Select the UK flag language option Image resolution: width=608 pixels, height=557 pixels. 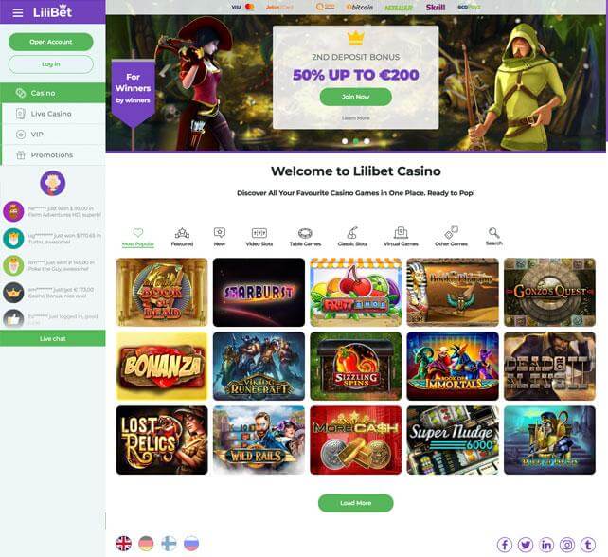(x=124, y=544)
